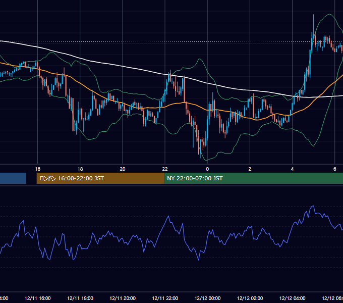343x303 pixels.
Task: Select the NY 22:00-07:00 JST session bar
Action: (x=253, y=178)
